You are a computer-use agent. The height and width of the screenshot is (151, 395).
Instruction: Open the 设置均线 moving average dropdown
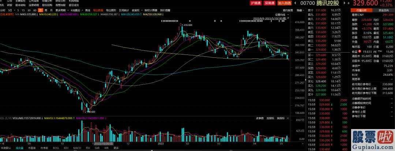(281, 15)
